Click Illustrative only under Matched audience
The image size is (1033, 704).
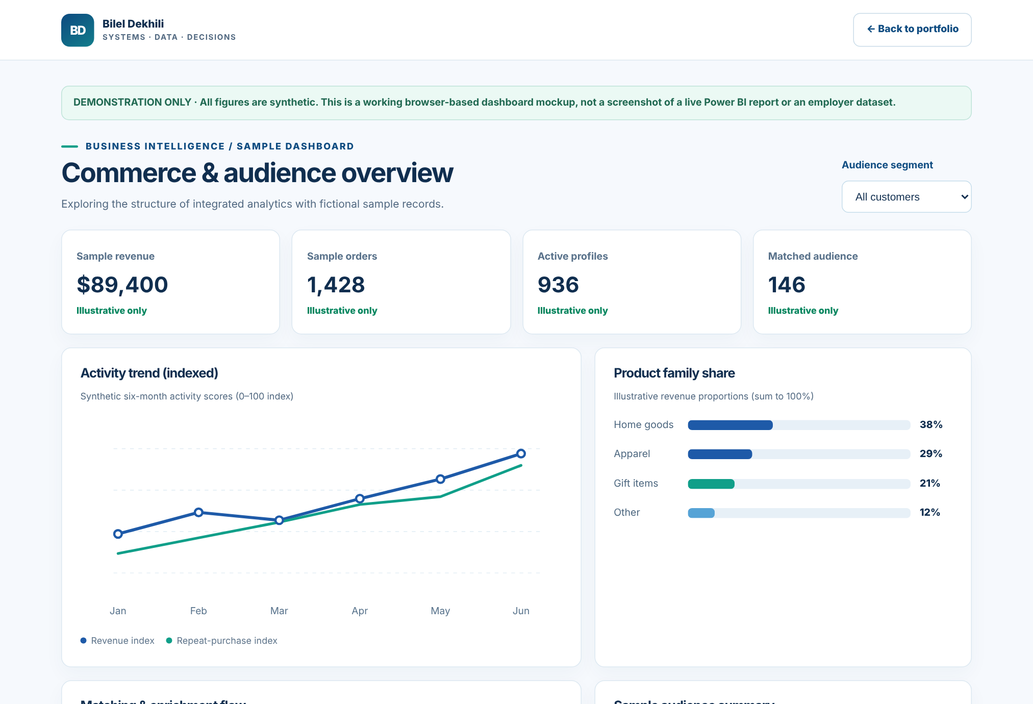tap(803, 311)
